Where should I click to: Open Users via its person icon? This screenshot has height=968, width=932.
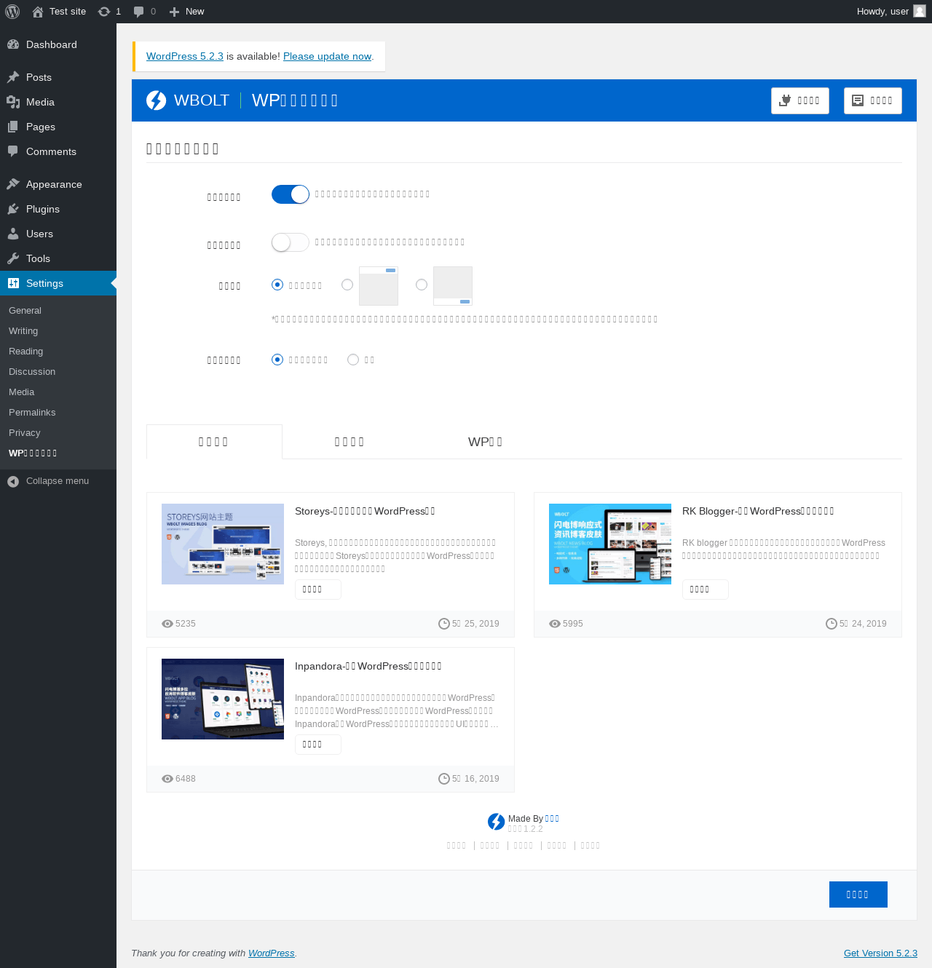pos(13,234)
